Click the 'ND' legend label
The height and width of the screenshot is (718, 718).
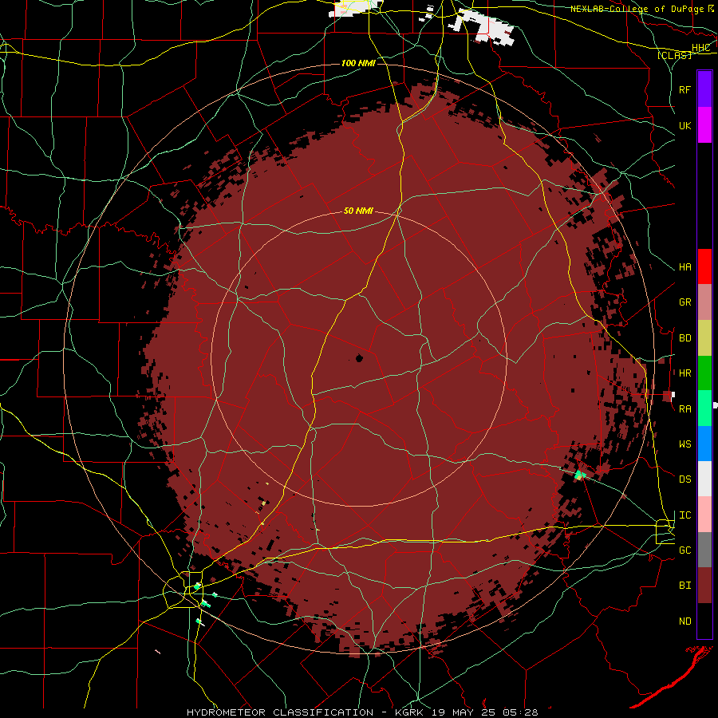coord(685,621)
